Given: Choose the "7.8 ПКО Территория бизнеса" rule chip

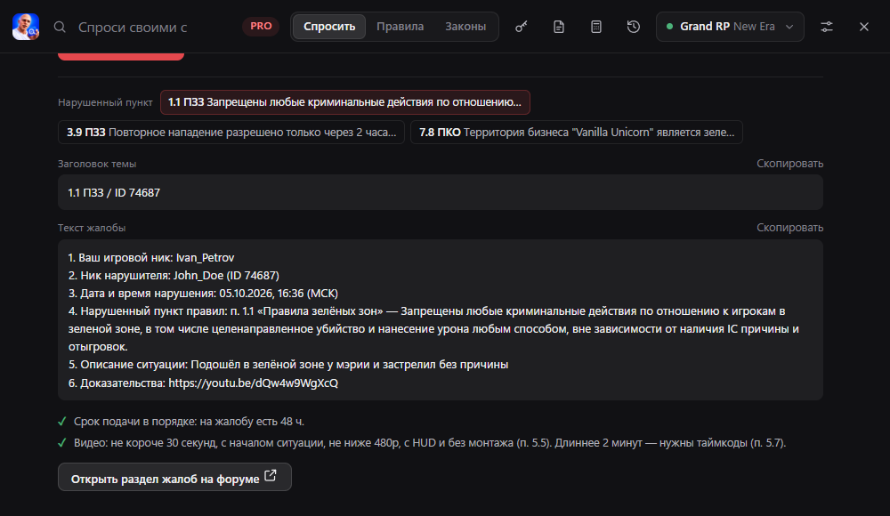Looking at the screenshot, I should (577, 133).
